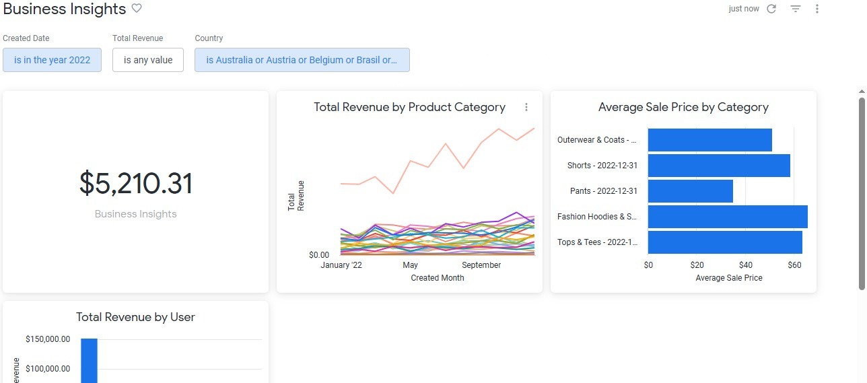Click the 'Business Insights' dashboard title
867x383 pixels.
[65, 9]
